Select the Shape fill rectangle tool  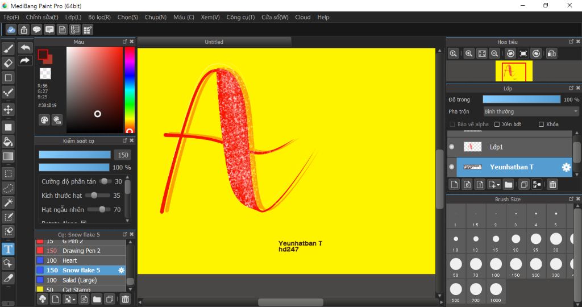[8, 127]
